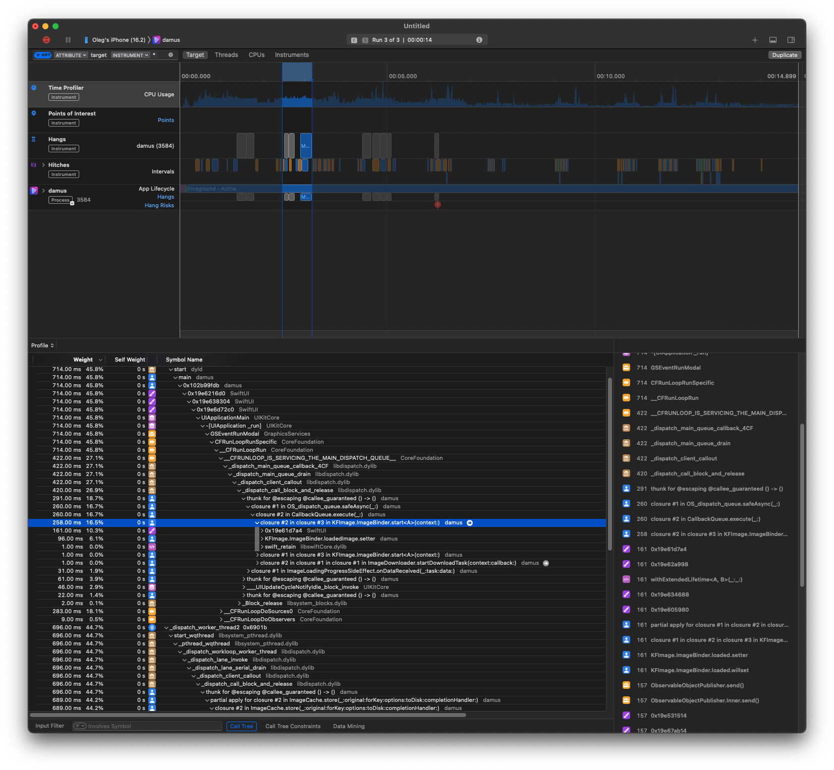This screenshot has width=834, height=770.
Task: Click the Process badge dropdown under damus
Action: point(62,200)
